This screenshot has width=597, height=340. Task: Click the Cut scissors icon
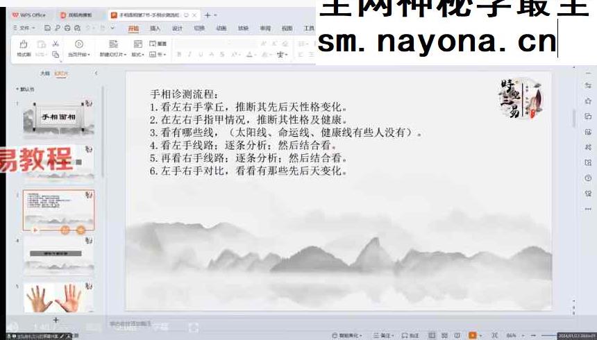[x=56, y=44]
